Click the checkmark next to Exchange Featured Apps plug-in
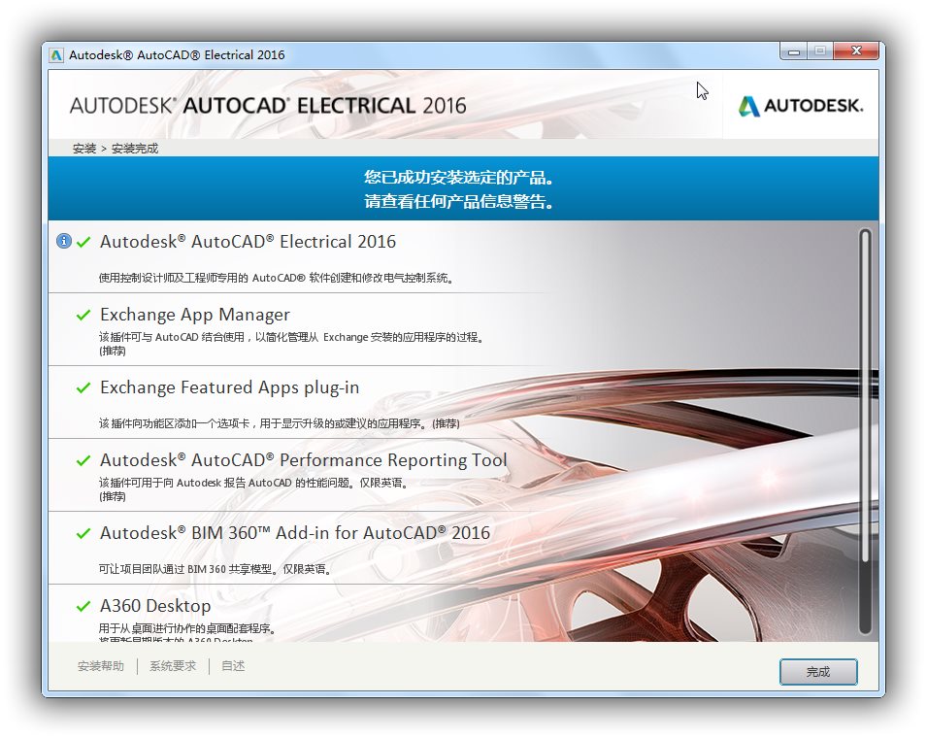927x739 pixels. [83, 386]
